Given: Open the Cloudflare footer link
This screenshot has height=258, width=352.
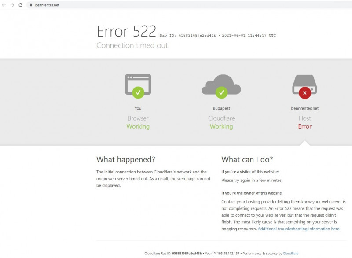Looking at the screenshot, I should pos(291,253).
